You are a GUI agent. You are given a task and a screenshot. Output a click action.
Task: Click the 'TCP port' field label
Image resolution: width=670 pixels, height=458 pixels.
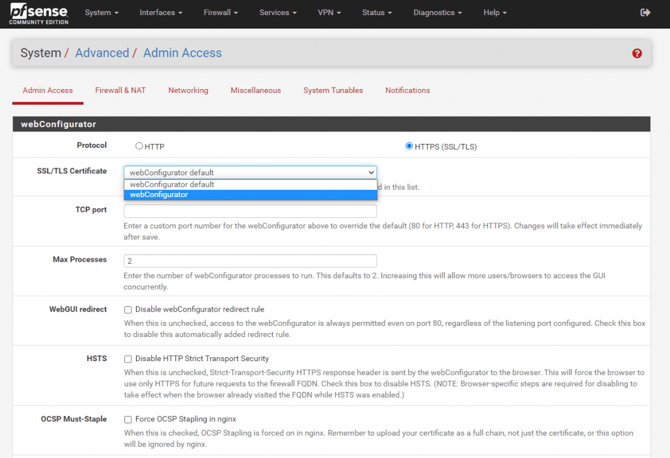coord(91,210)
